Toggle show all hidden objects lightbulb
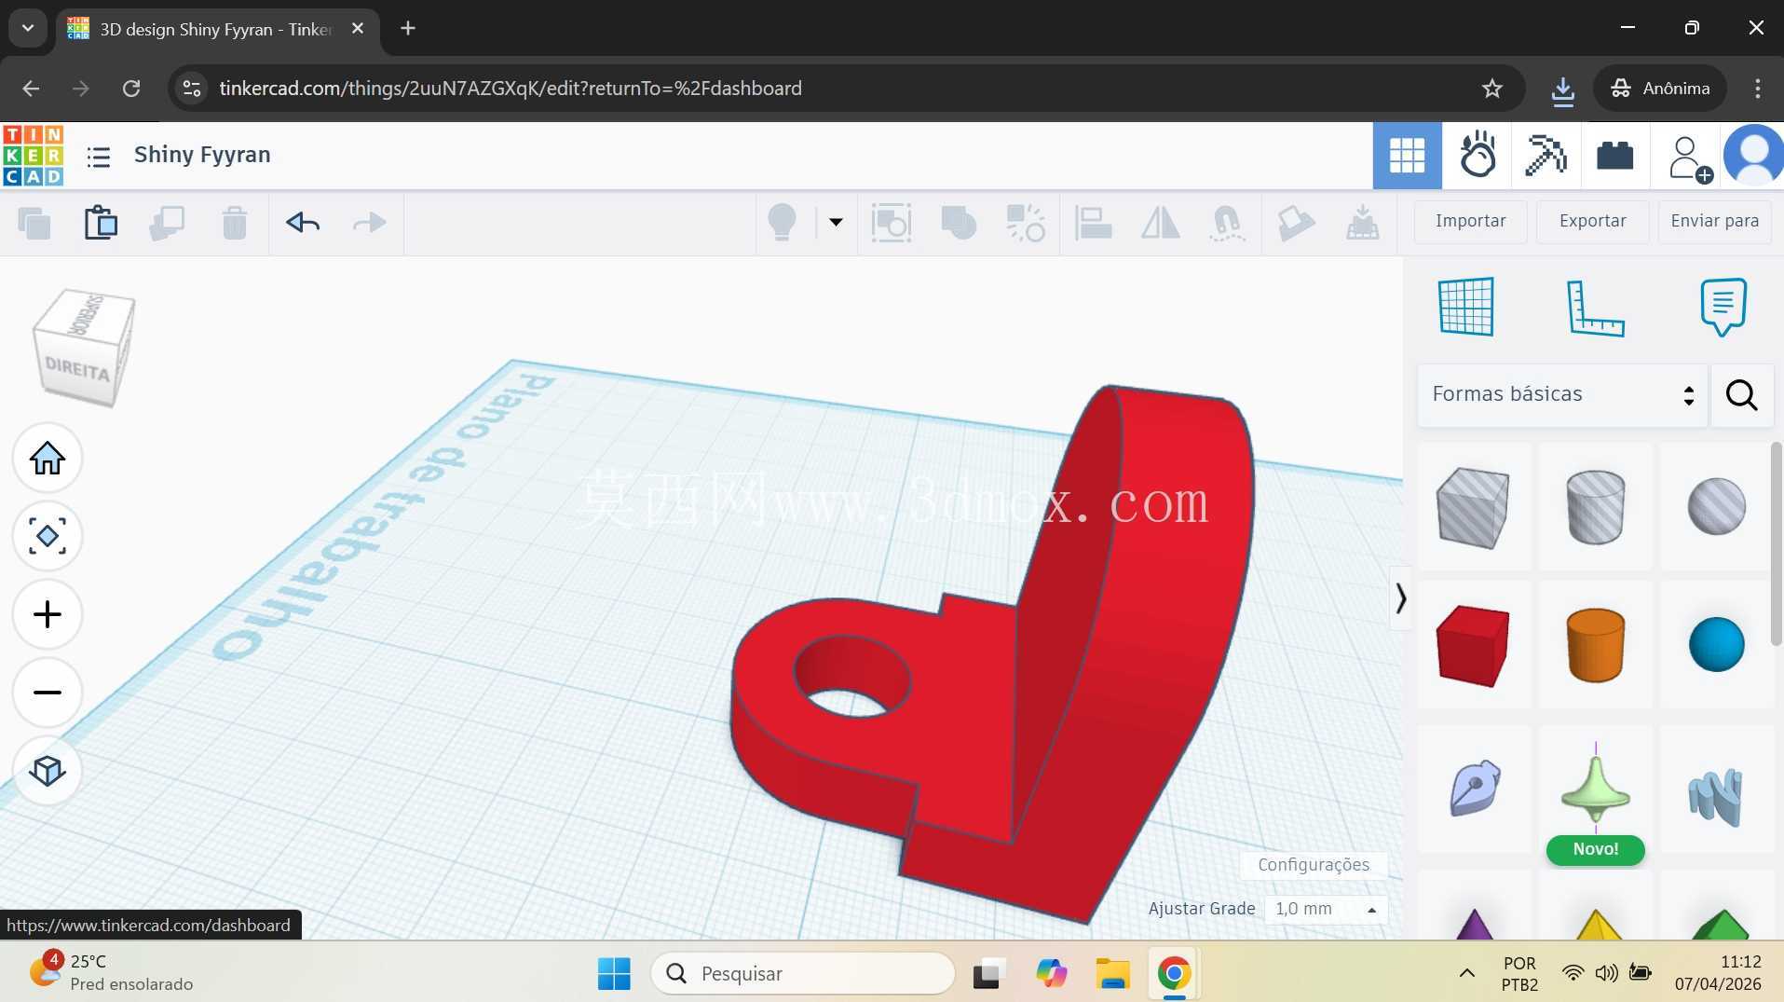 pyautogui.click(x=782, y=223)
